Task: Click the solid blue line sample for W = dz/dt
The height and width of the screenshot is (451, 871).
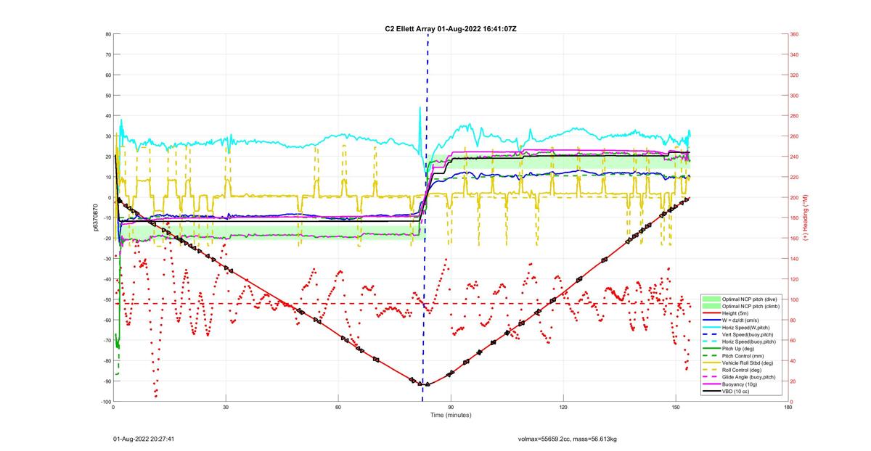Action: pyautogui.click(x=711, y=320)
